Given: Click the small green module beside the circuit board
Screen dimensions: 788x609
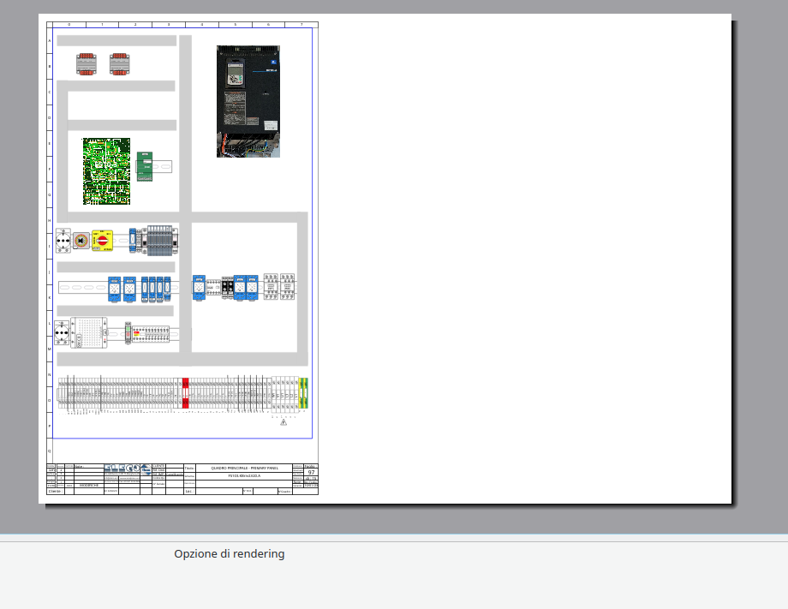Looking at the screenshot, I should tap(143, 166).
